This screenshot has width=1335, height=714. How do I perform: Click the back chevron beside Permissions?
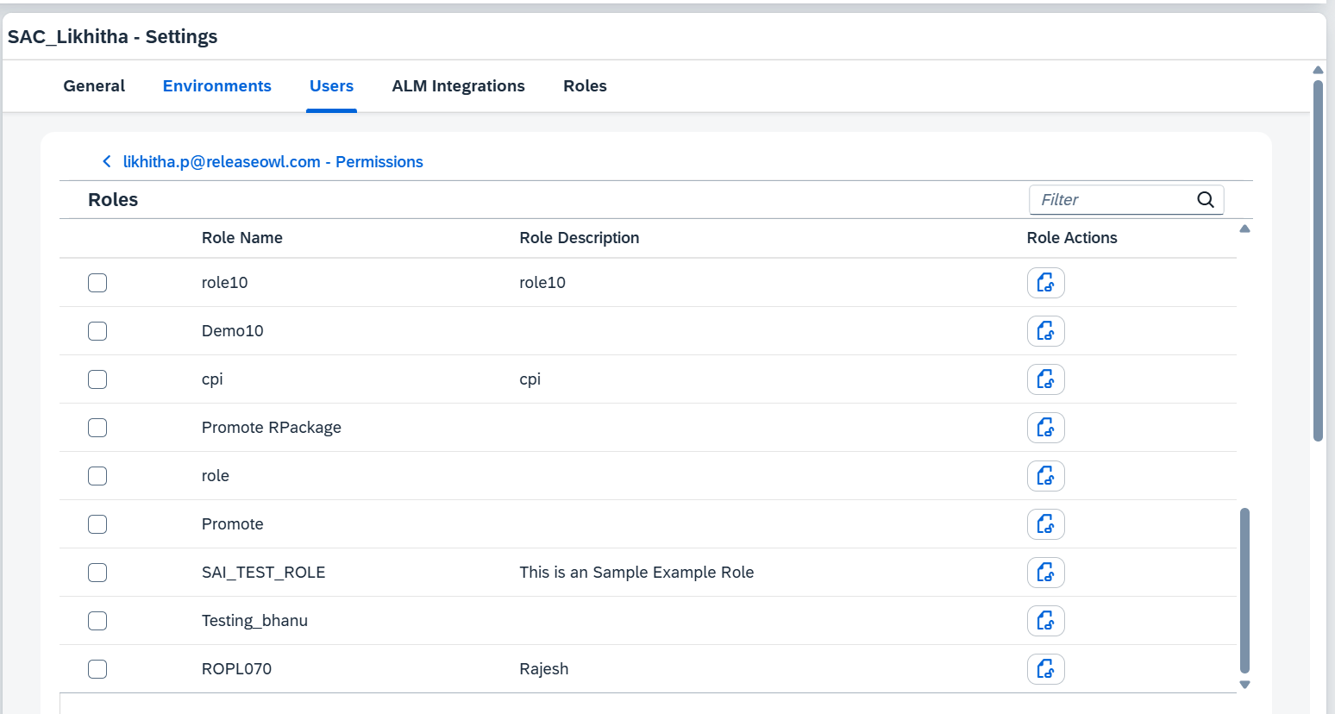[x=107, y=162]
